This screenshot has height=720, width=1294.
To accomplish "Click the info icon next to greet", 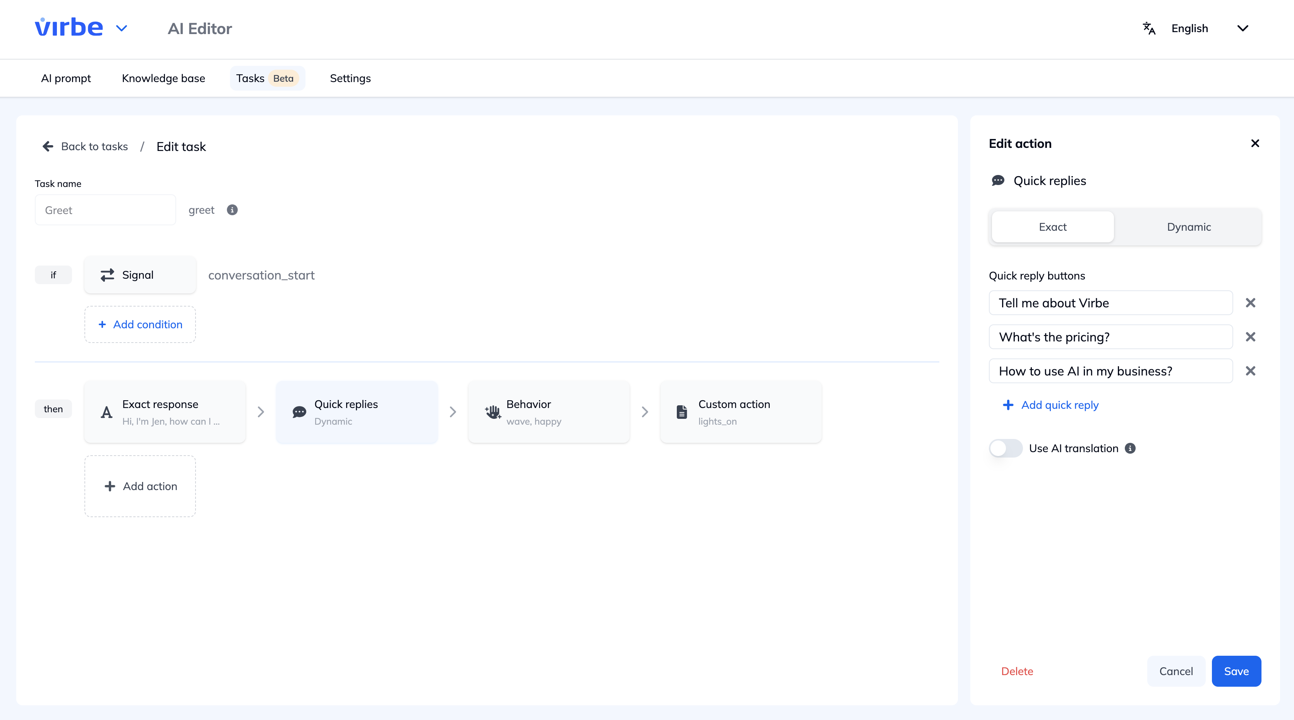I will [232, 210].
